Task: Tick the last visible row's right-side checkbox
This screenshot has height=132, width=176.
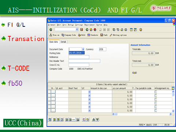Action: (x=155, y=110)
